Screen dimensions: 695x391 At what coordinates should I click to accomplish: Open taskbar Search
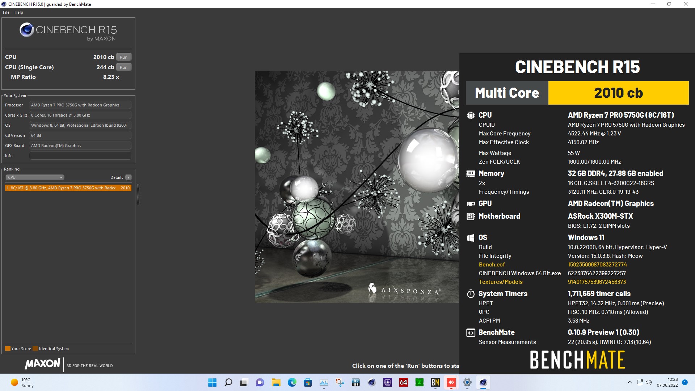228,382
